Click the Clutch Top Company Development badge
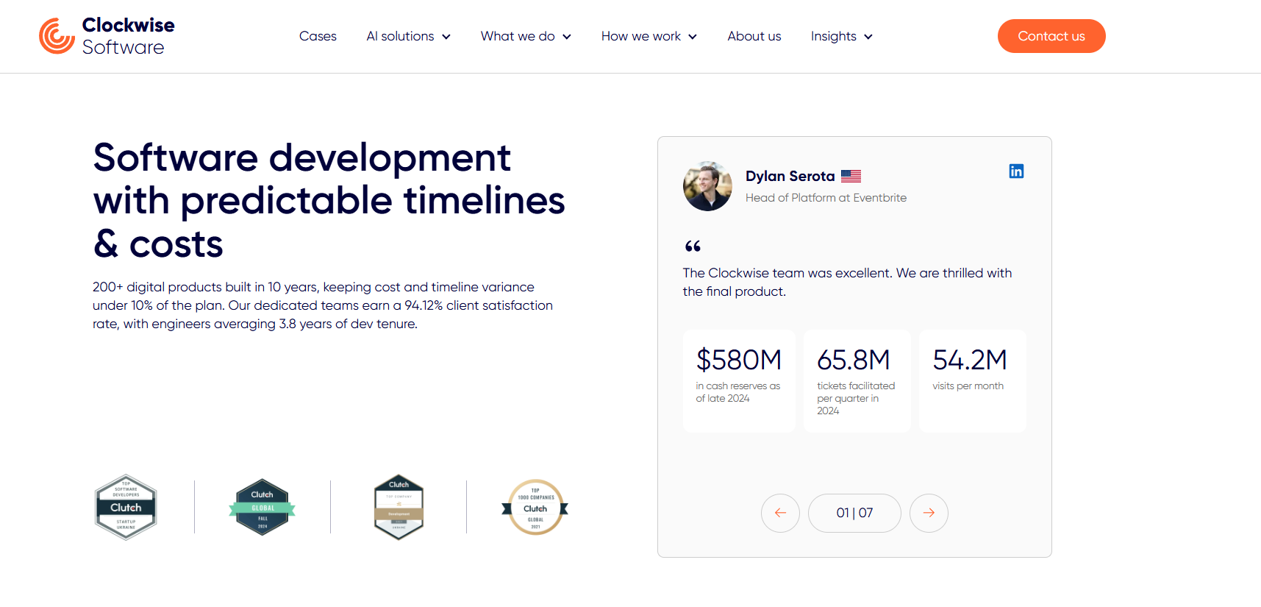 click(399, 507)
